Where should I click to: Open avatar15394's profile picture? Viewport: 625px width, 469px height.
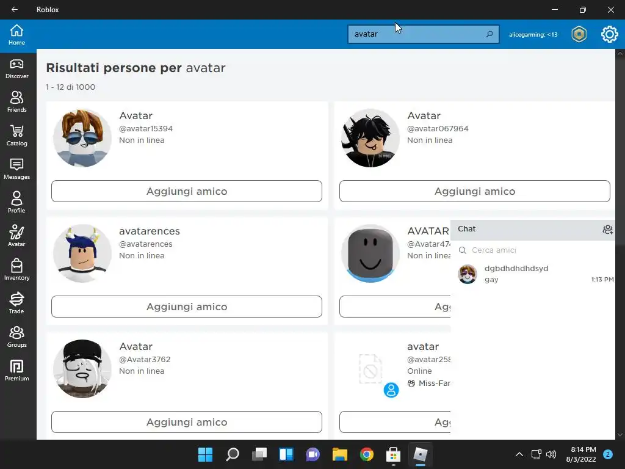82,138
